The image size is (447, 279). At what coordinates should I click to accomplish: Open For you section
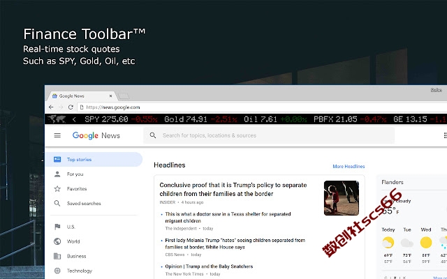point(75,174)
